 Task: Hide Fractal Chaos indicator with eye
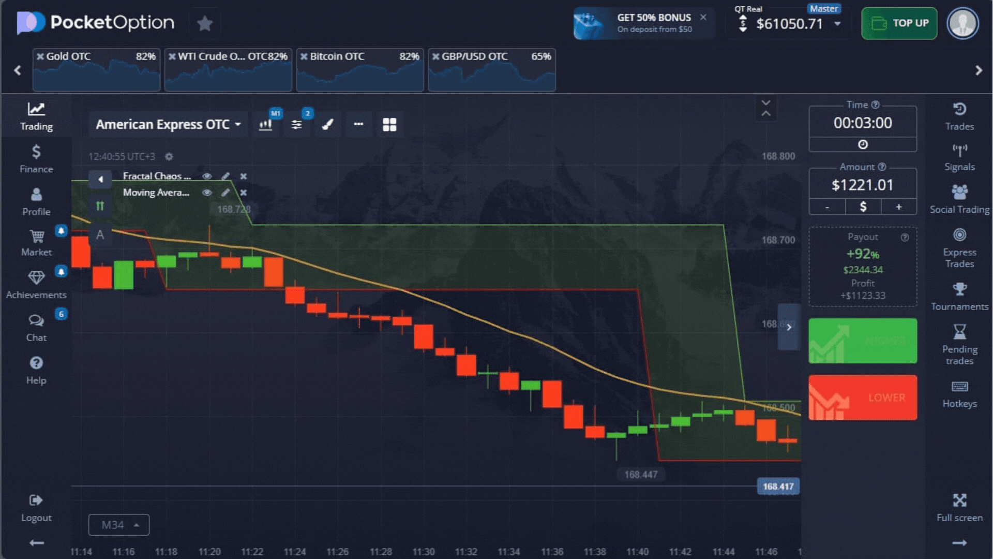coord(207,176)
